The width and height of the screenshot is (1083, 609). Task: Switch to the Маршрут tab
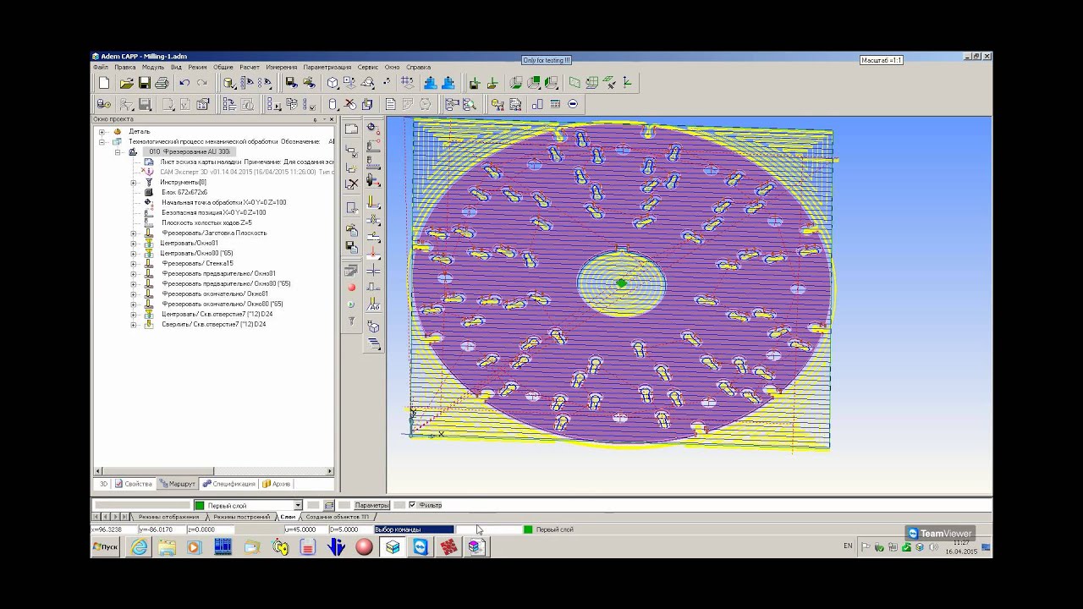[177, 484]
